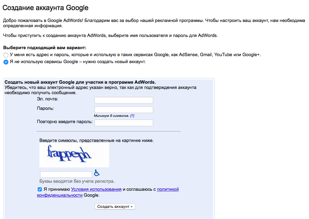Viewport: 309px width, 219px height.
Task: Open the [?] password help link
Action: click(x=132, y=116)
